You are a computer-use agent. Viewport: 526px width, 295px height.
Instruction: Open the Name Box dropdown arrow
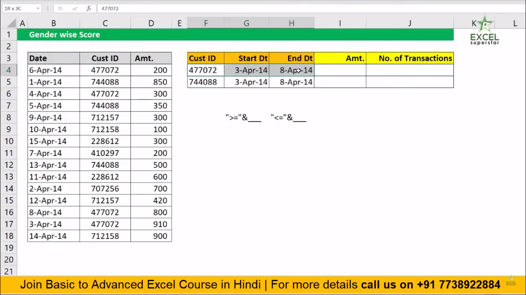point(38,8)
